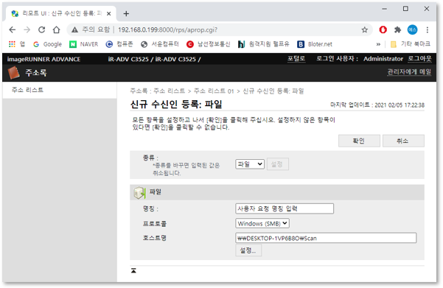Image resolution: width=443 pixels, height=288 pixels.
Task: Click the 주소 리스트 breadcrumb link
Action: coord(170,91)
